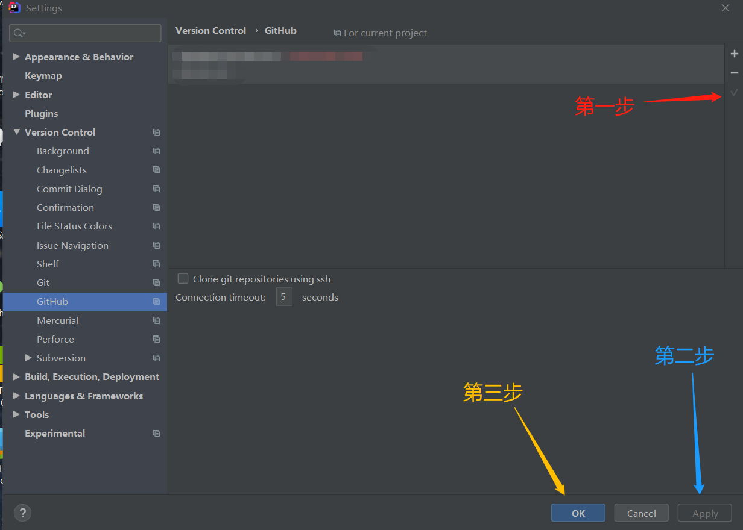
Task: Click the IntelliJ logo in the title bar
Action: coord(14,8)
